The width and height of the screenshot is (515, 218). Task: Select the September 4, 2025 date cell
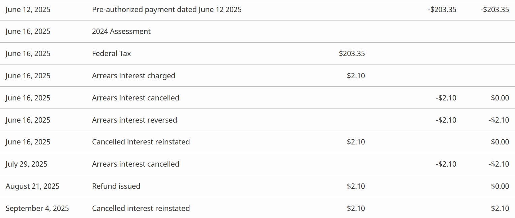click(37, 209)
